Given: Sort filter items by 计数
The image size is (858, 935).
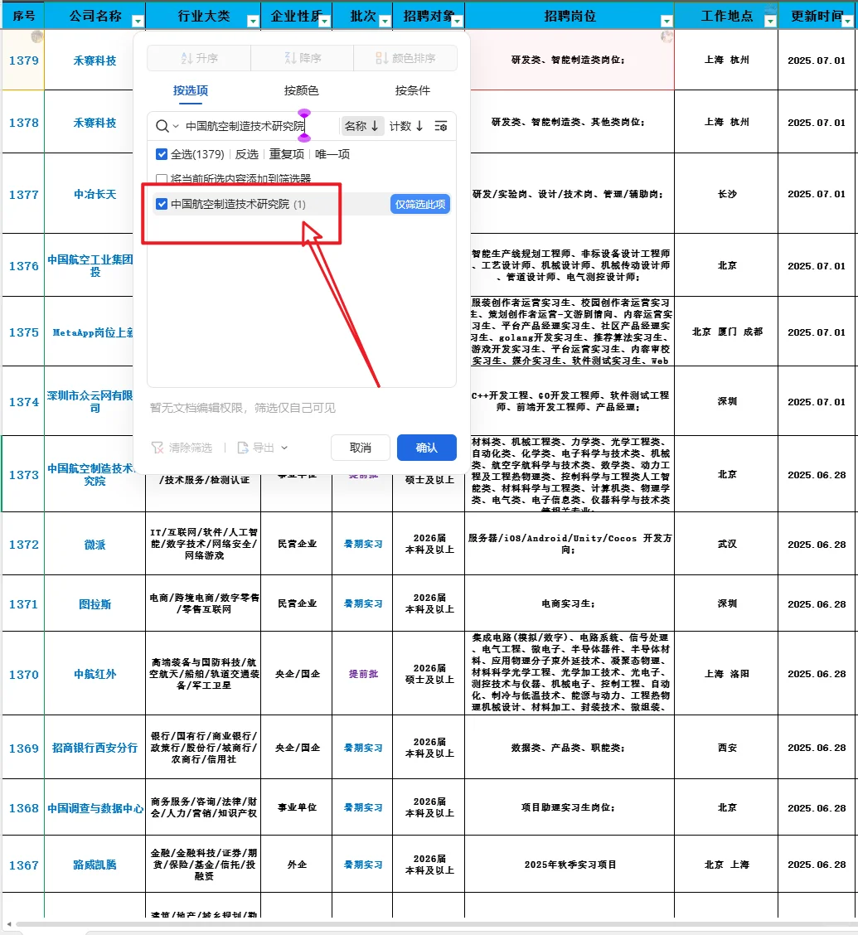Looking at the screenshot, I should click(406, 126).
